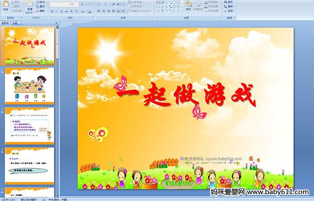The image size is (314, 201).
Task: Click the Replace button in editing group
Action: (x=229, y=6)
